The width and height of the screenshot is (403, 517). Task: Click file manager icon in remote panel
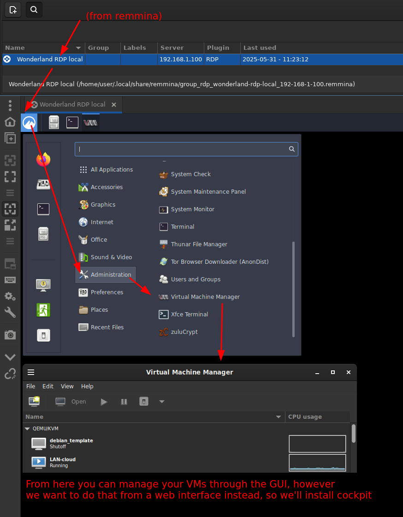click(53, 122)
